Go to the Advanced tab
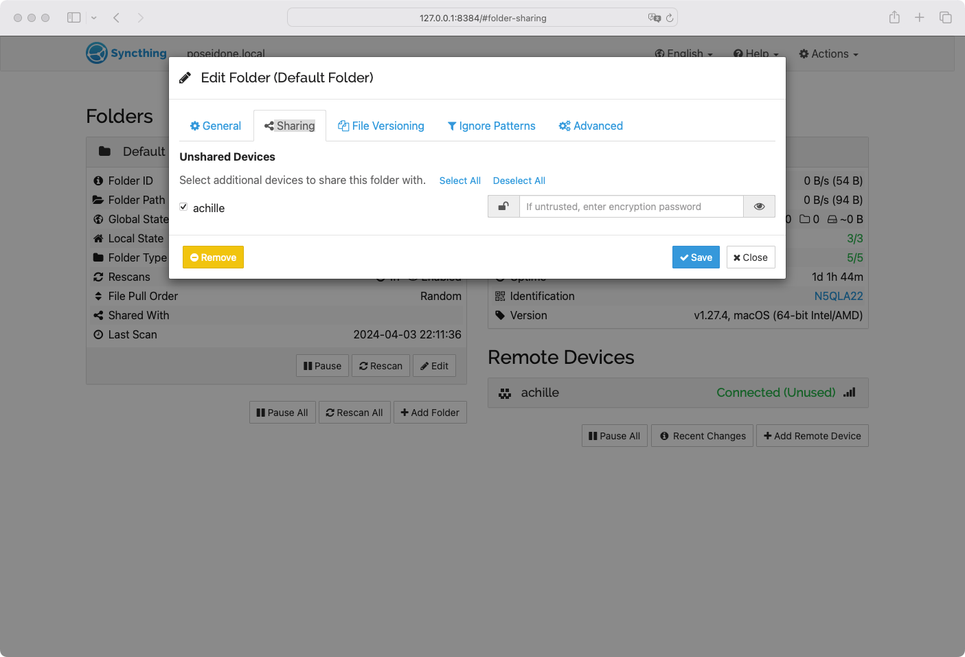965x657 pixels. tap(591, 126)
